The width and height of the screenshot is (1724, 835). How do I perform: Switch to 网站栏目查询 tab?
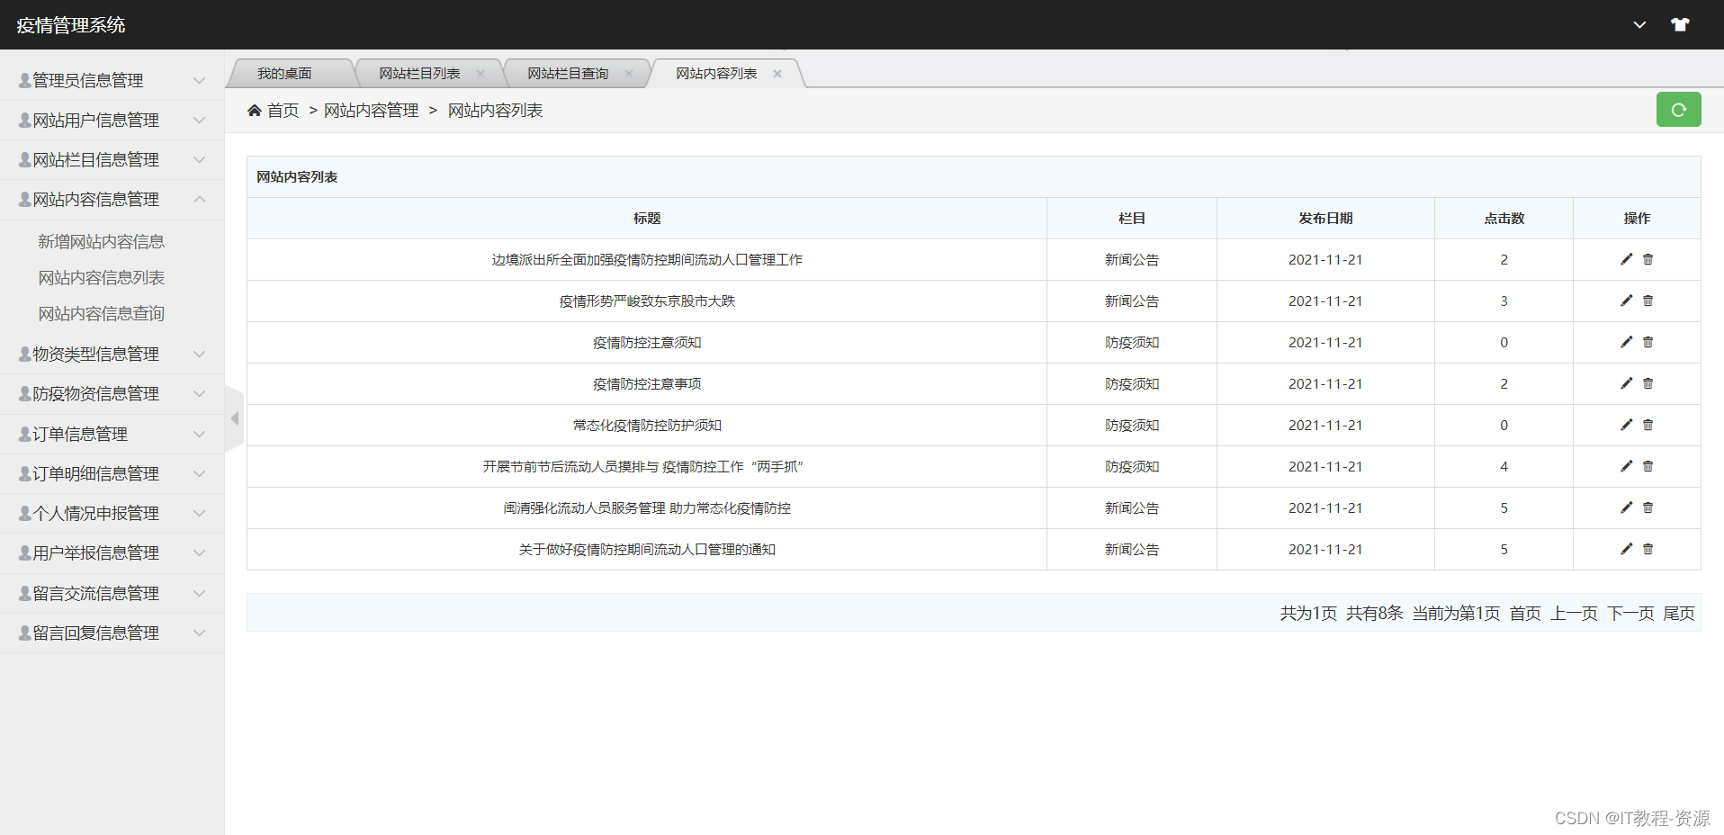568,74
